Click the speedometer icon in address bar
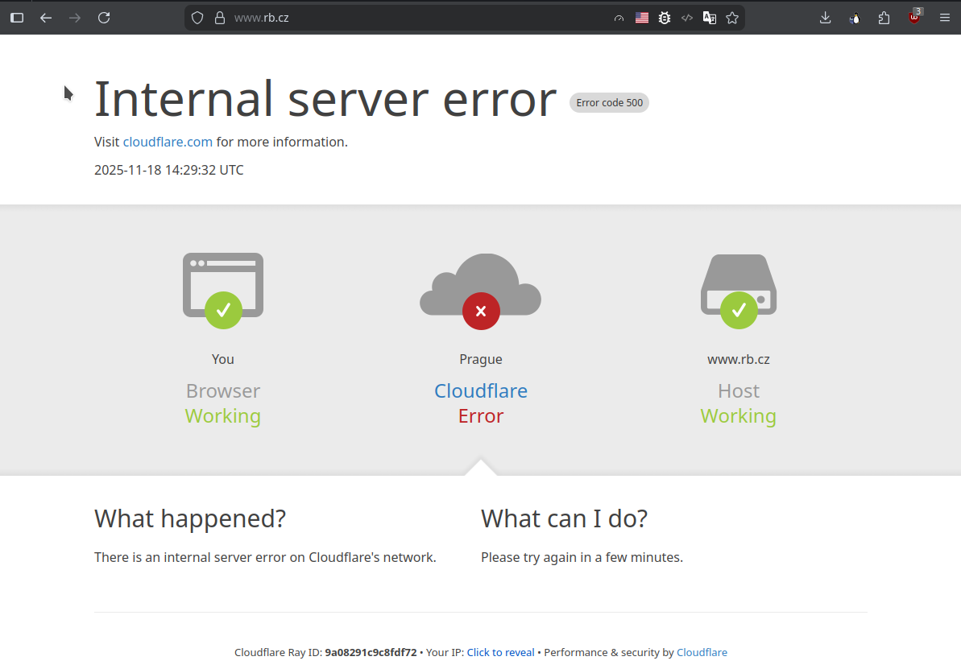 point(619,19)
